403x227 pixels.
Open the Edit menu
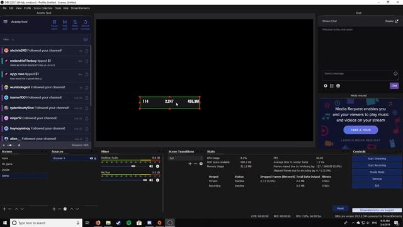click(x=11, y=8)
